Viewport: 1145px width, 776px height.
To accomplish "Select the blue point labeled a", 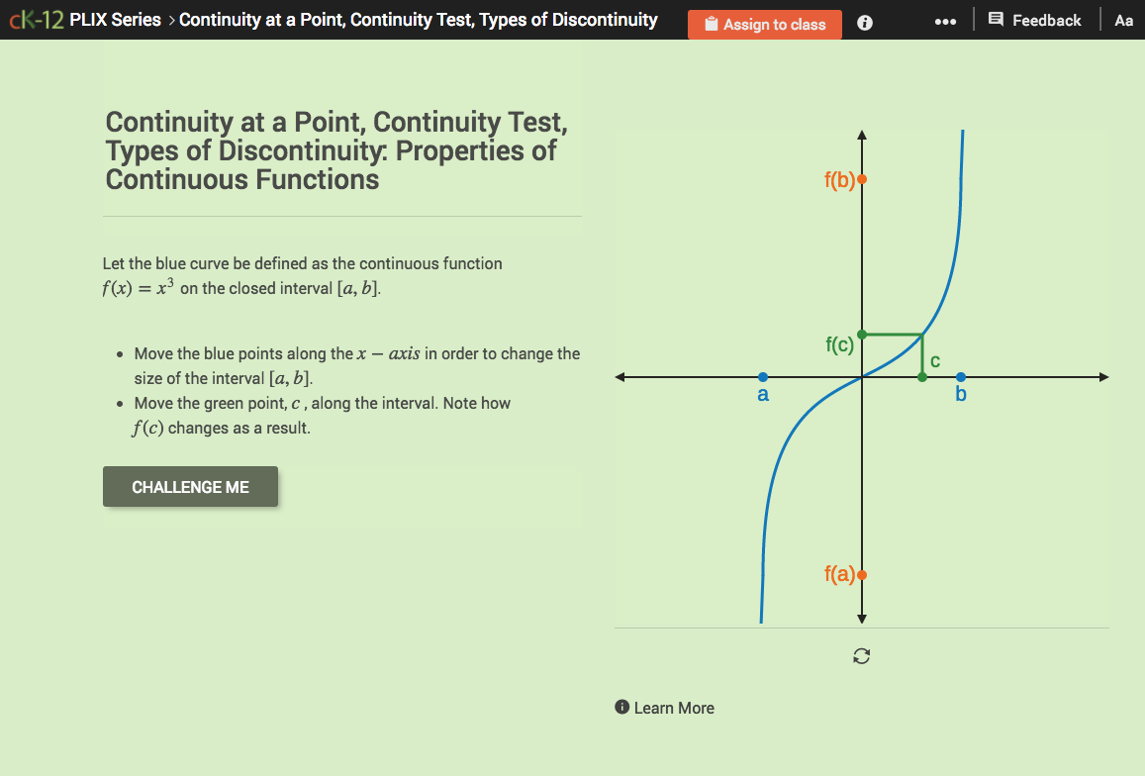I will click(x=762, y=376).
